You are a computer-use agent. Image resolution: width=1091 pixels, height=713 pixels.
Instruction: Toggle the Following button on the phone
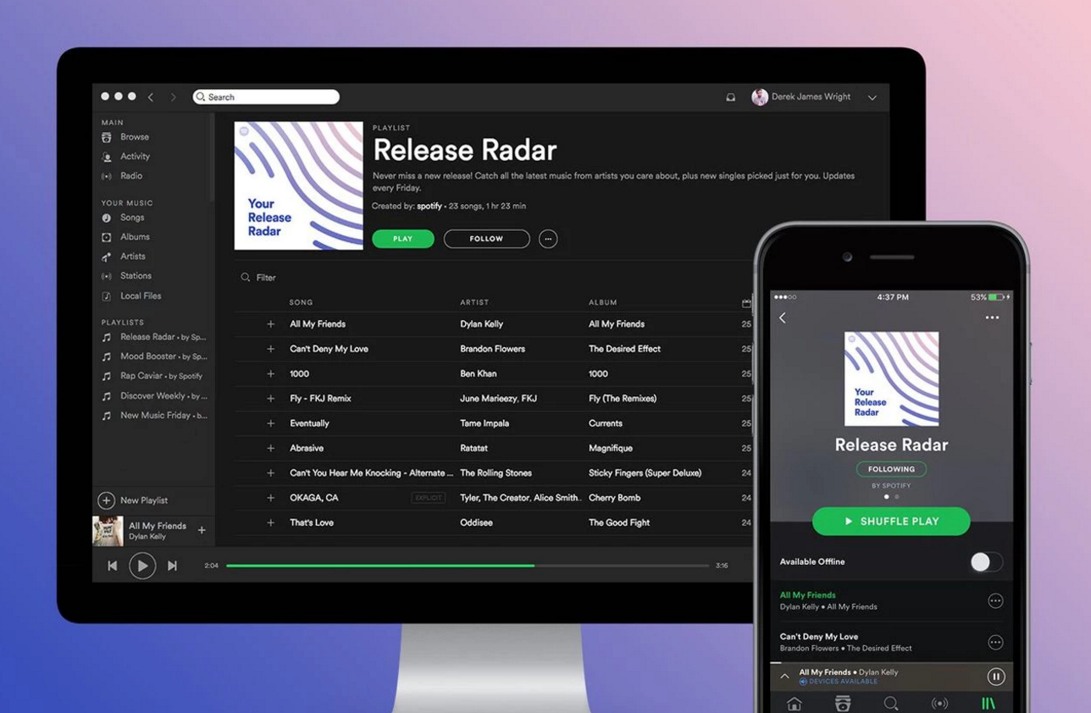point(891,469)
